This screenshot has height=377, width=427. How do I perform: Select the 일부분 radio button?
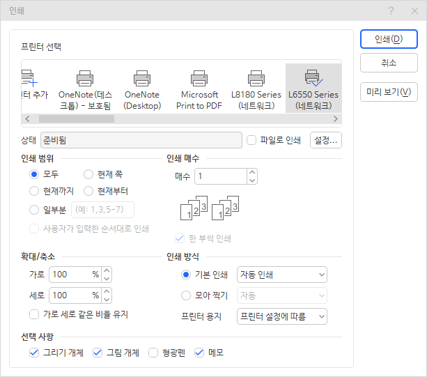click(x=34, y=210)
